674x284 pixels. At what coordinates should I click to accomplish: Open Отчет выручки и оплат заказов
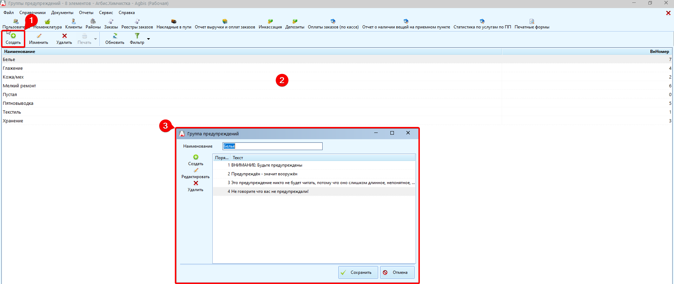click(225, 24)
